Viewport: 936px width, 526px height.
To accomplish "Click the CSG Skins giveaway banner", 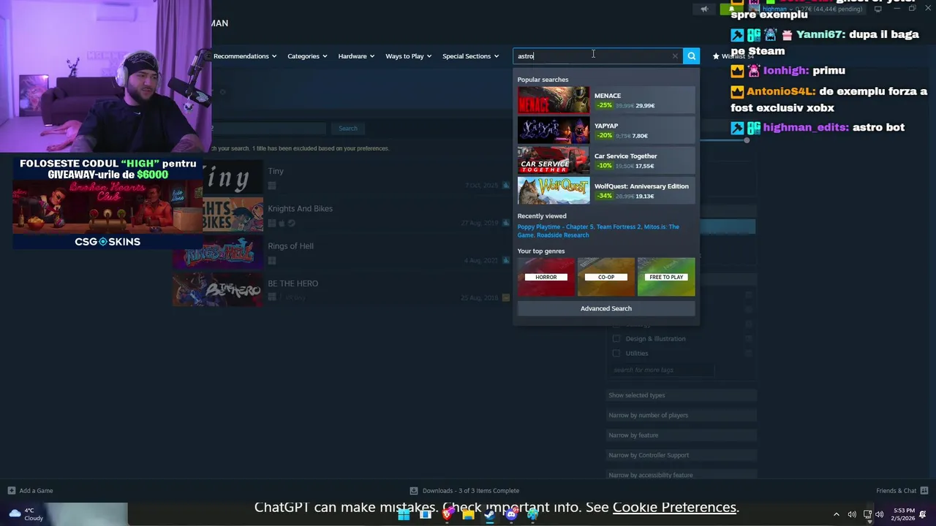I will (x=107, y=203).
